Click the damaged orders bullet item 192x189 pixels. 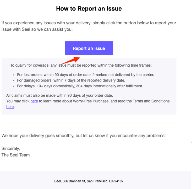(71, 80)
